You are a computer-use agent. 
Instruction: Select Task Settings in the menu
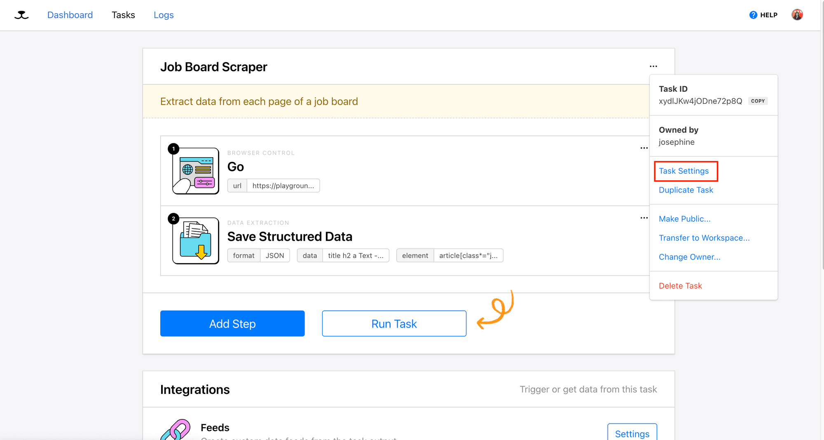684,171
